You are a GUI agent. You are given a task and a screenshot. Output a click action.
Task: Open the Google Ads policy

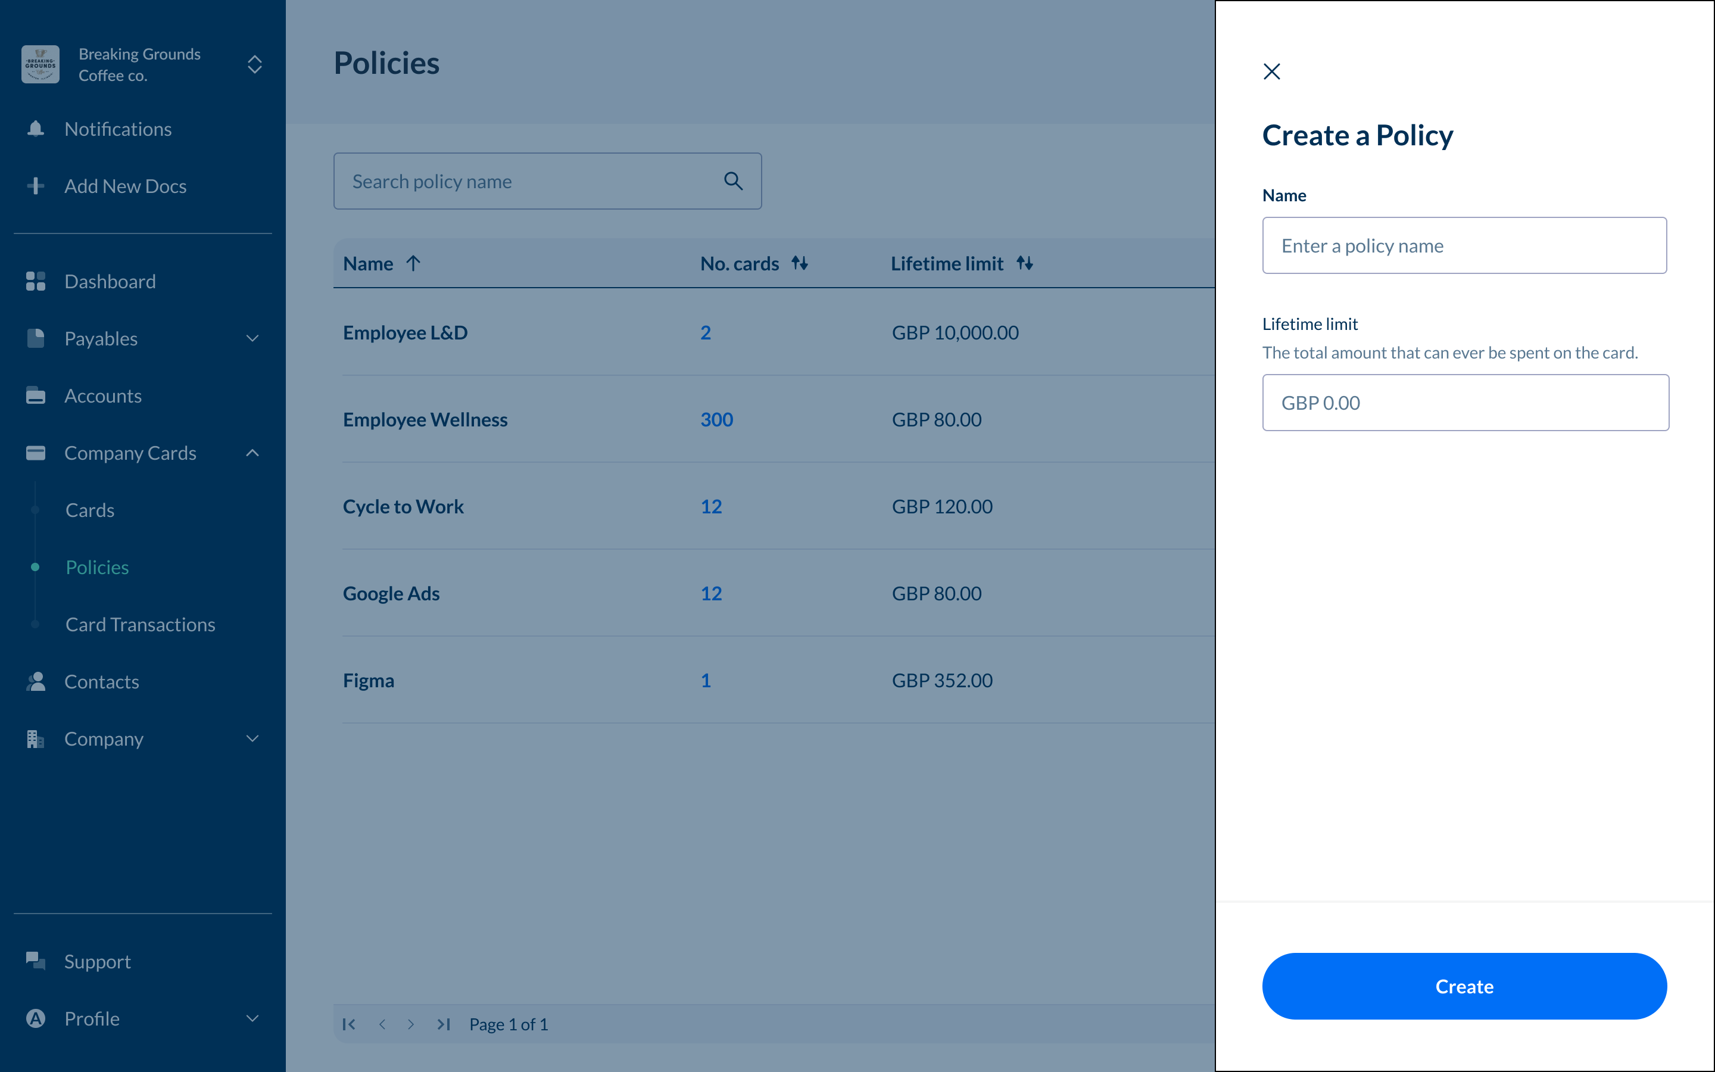pyautogui.click(x=391, y=593)
